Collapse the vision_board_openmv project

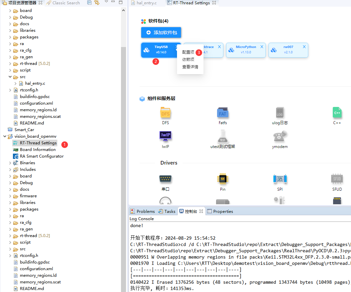(5, 136)
